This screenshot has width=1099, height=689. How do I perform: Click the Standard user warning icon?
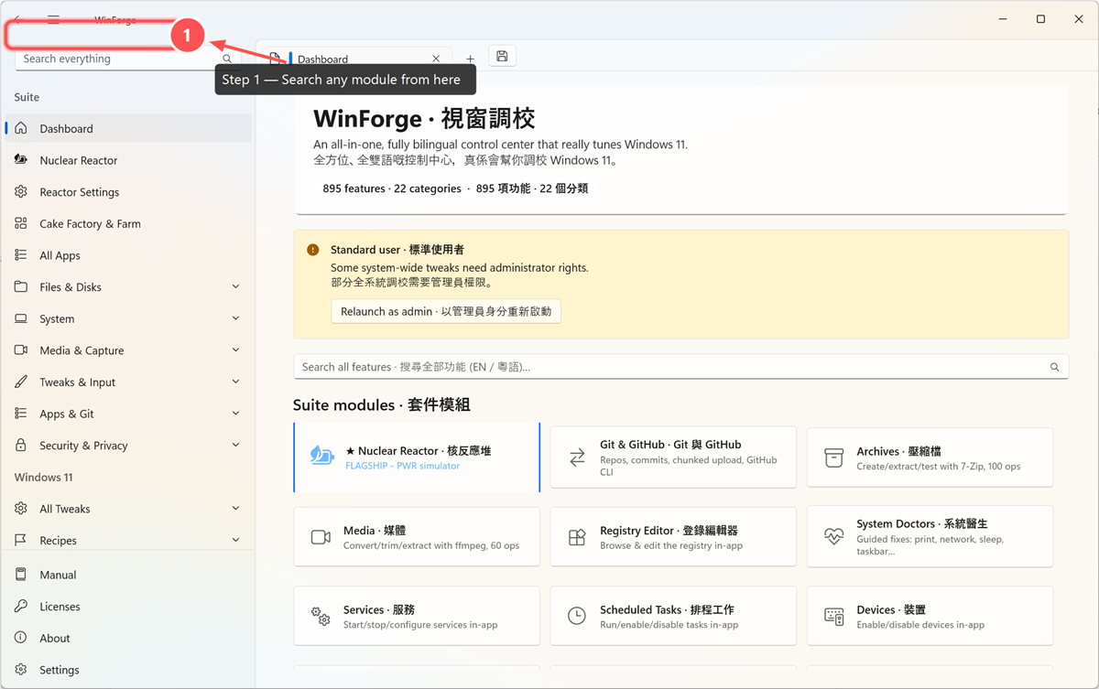pos(313,250)
